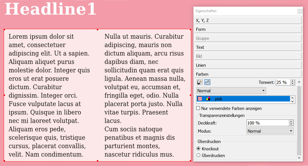Viewport: 308px width, 166px height.
Task: Open the Modus blend mode dropdown
Action: [x=270, y=131]
